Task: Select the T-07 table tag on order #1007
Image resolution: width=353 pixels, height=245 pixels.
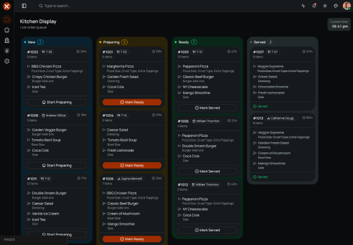Action: pyautogui.click(x=273, y=52)
